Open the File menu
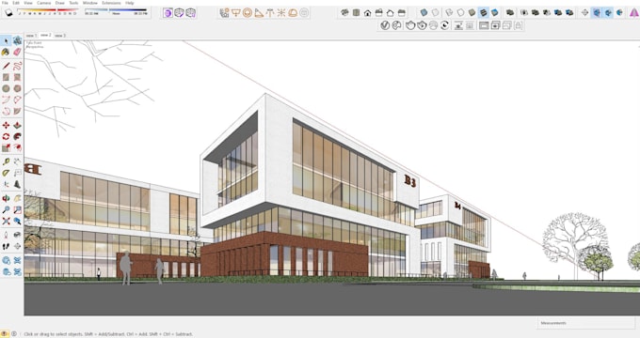The image size is (640, 338). click(5, 3)
